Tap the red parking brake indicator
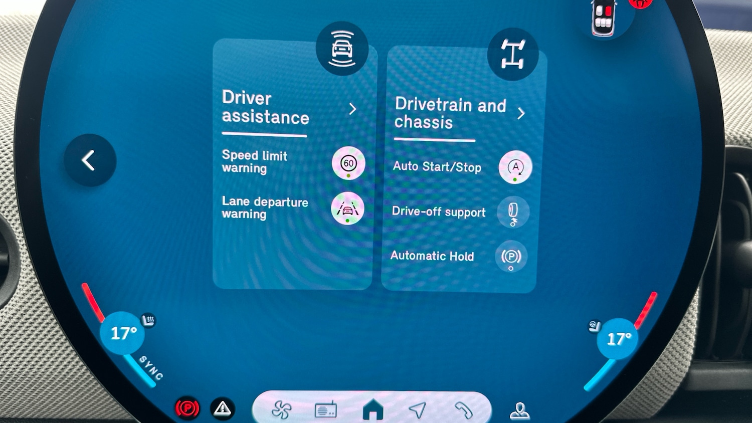 187,408
